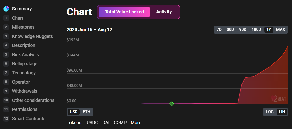Click number 1 badge beside Chart

(6, 18)
